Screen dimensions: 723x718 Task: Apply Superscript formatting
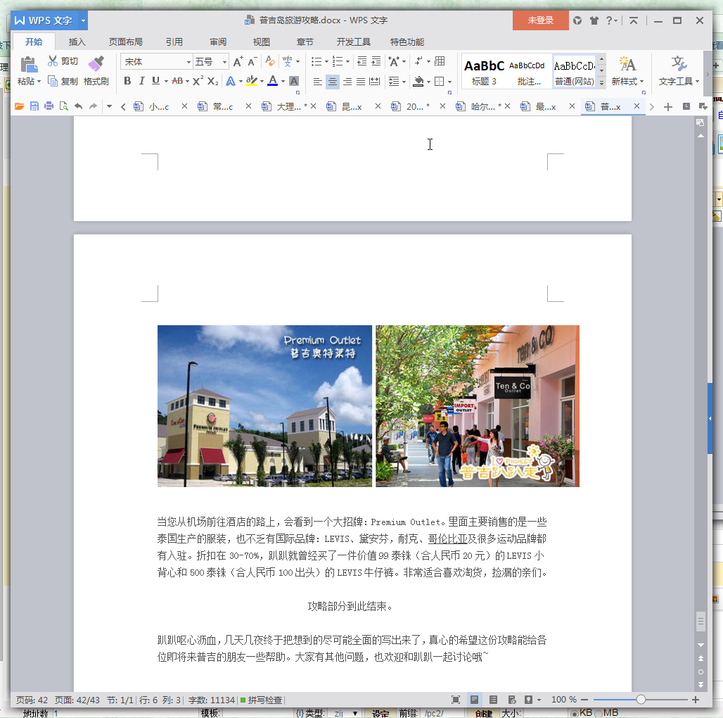click(198, 81)
